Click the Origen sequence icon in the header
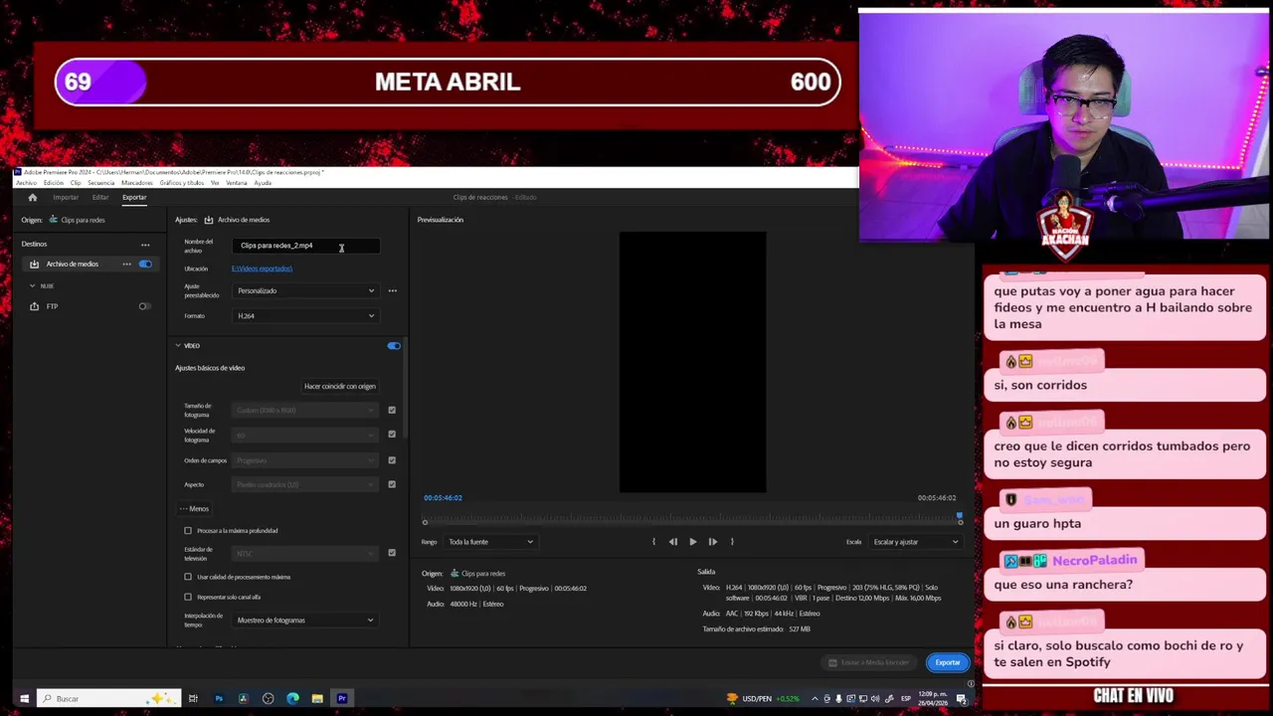Image resolution: width=1273 pixels, height=716 pixels. coord(53,220)
